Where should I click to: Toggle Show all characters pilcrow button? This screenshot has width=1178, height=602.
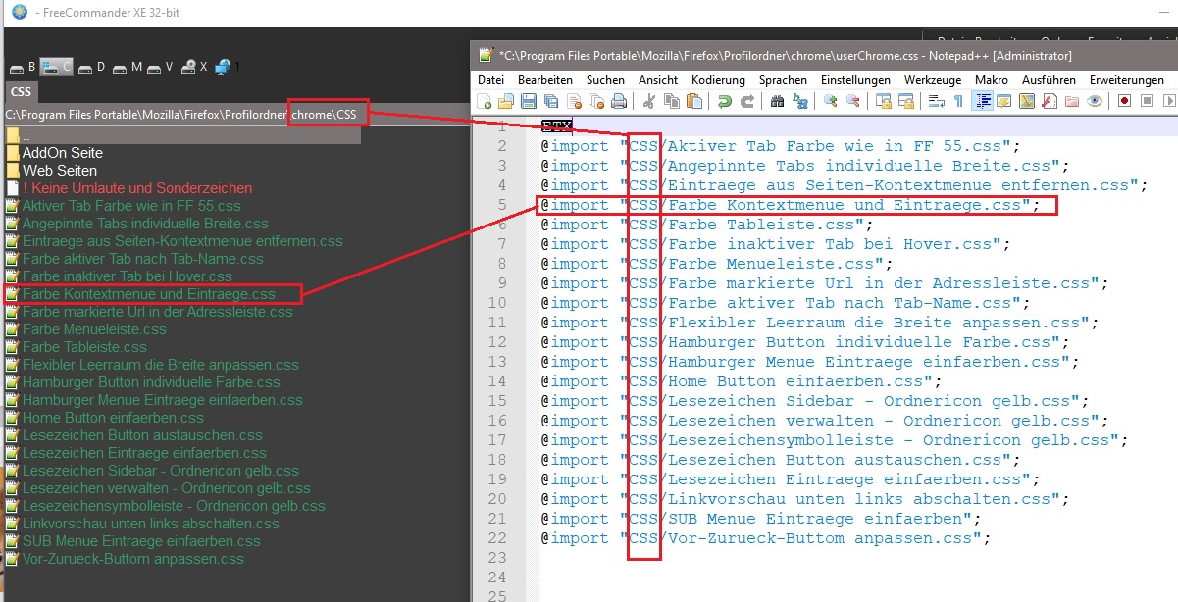point(958,101)
